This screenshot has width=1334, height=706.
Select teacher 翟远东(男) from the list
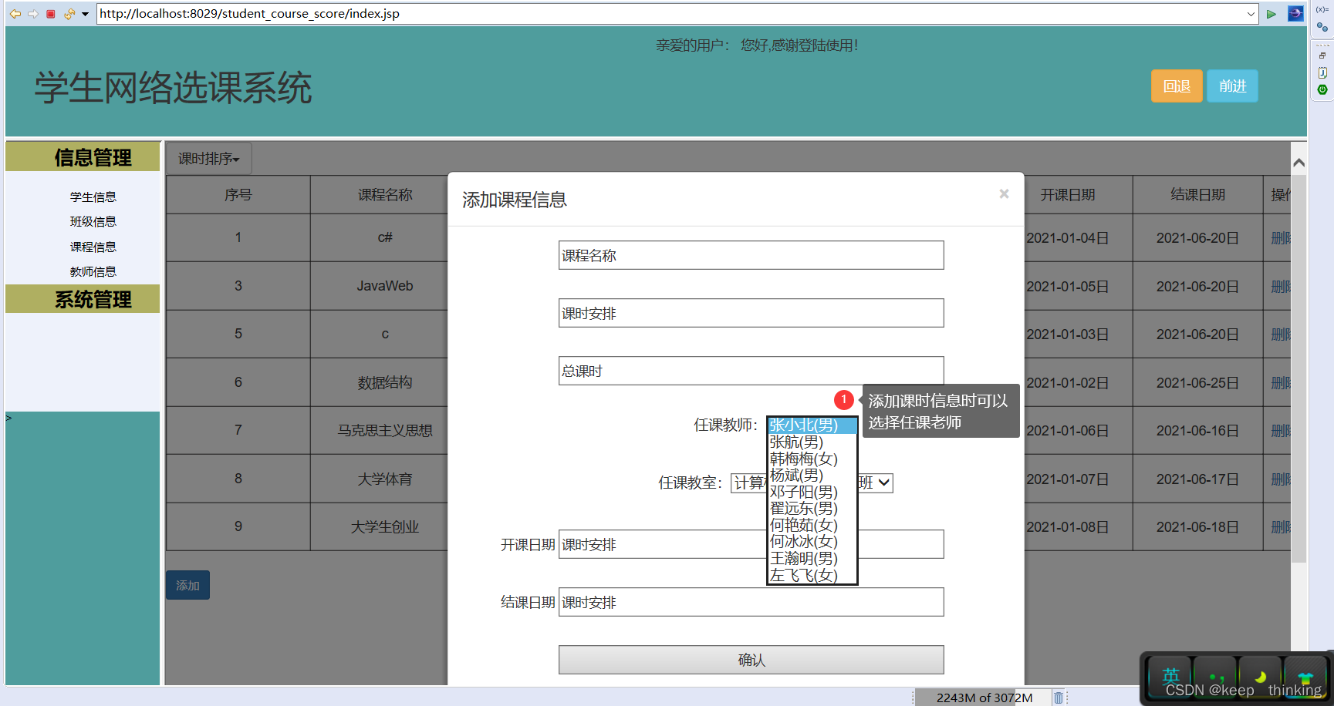(x=812, y=509)
